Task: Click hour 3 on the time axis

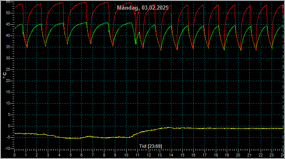Action: 48,155
